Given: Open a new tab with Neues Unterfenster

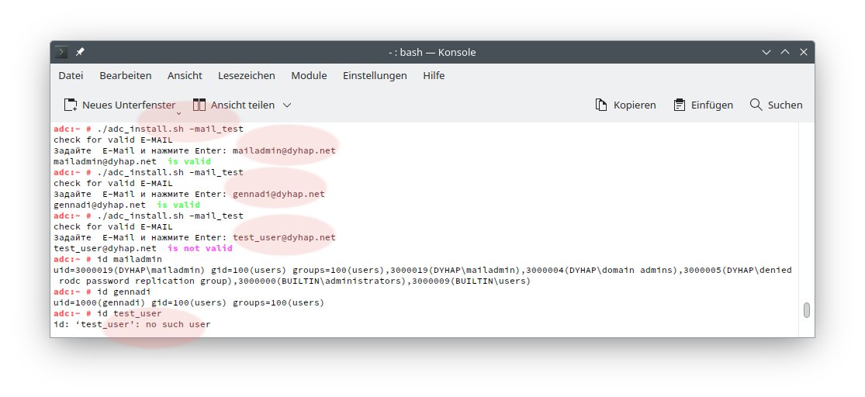Looking at the screenshot, I should coord(119,105).
